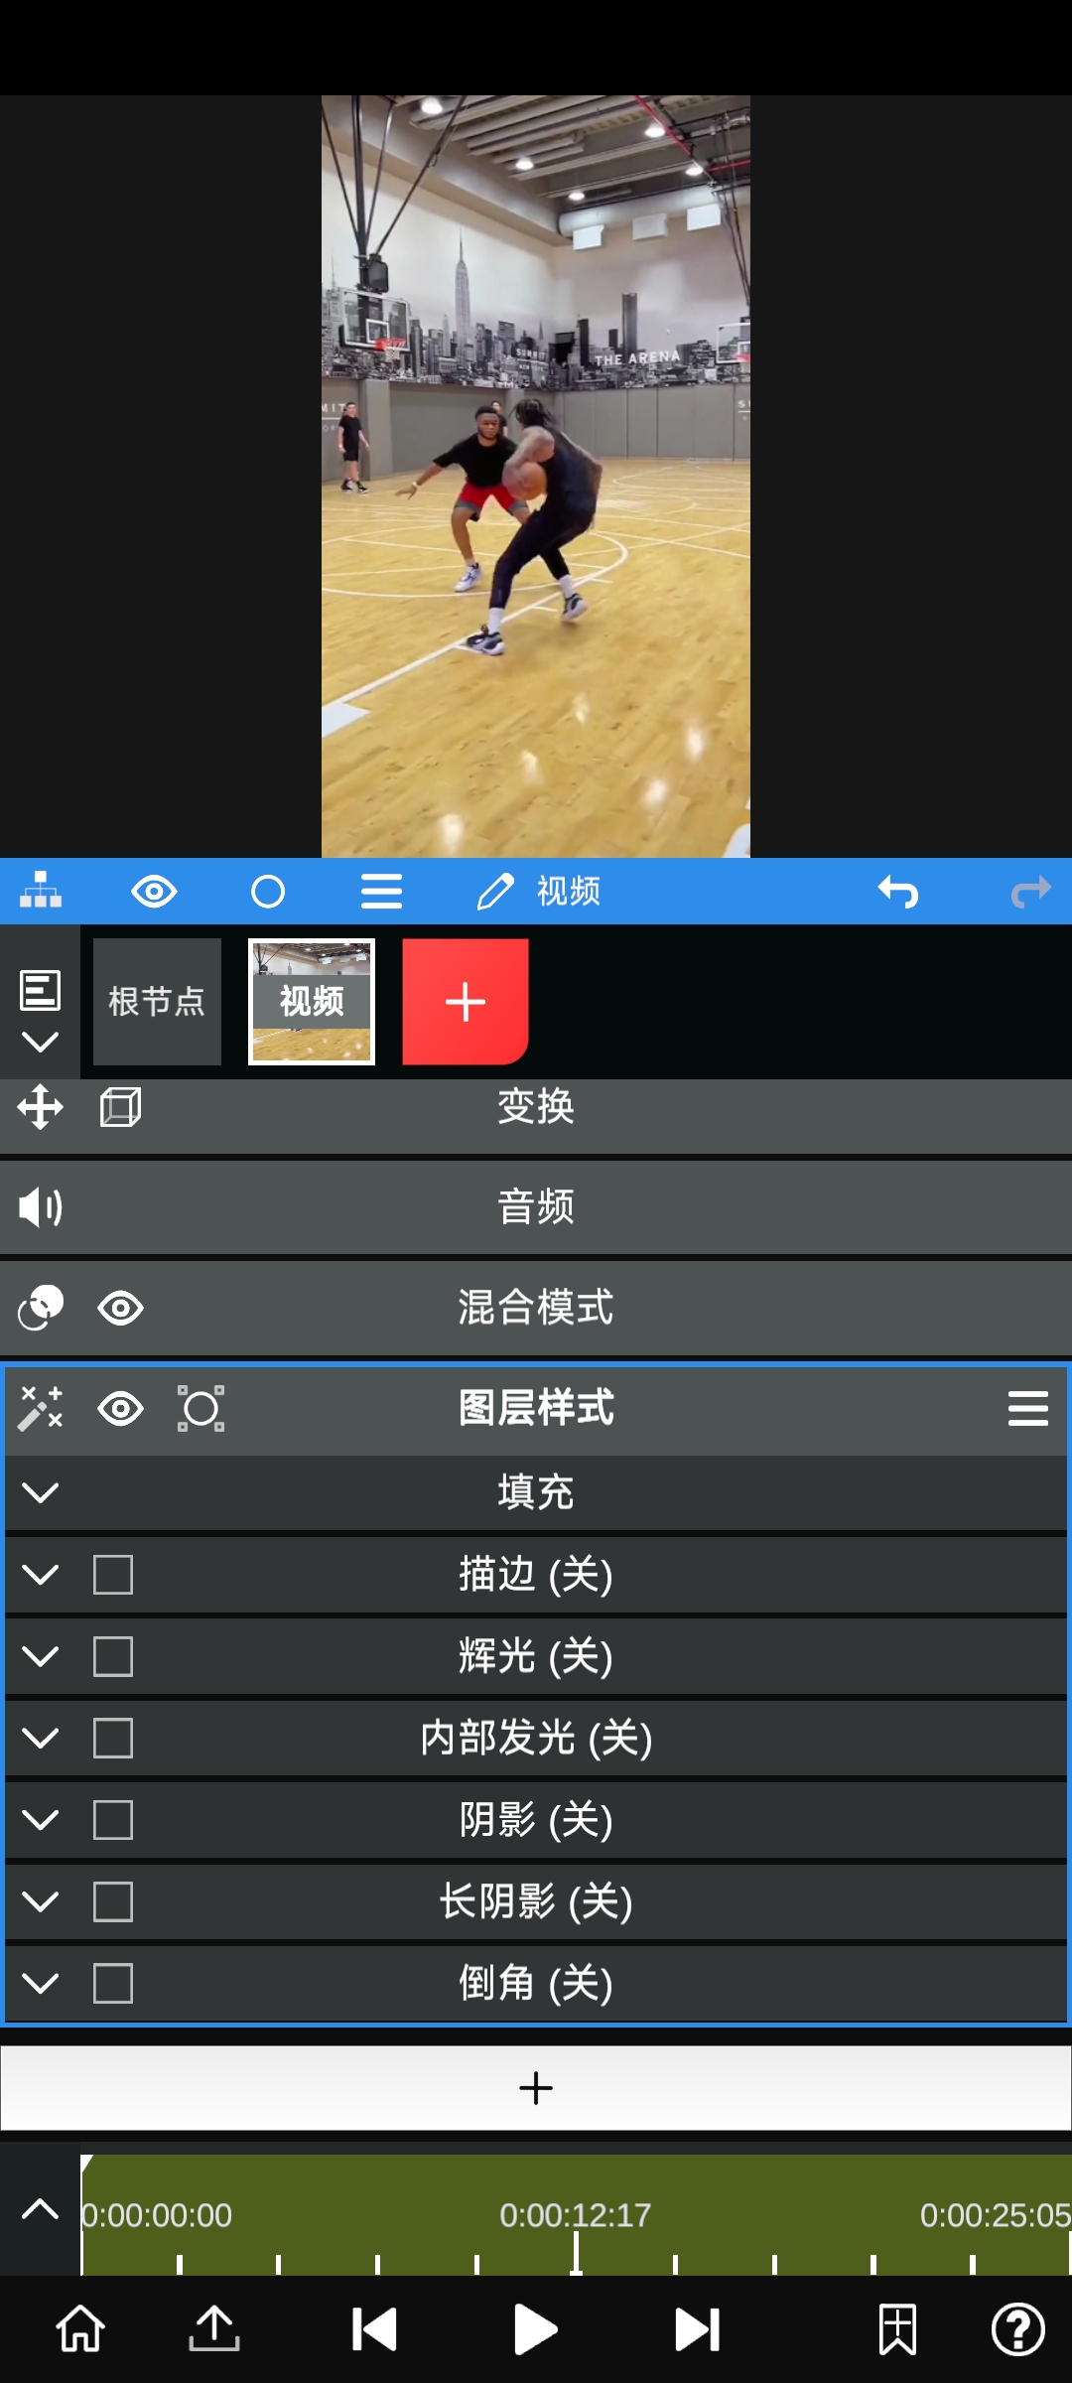Add a new layer with red plus
The height and width of the screenshot is (2383, 1072).
pyautogui.click(x=466, y=1002)
